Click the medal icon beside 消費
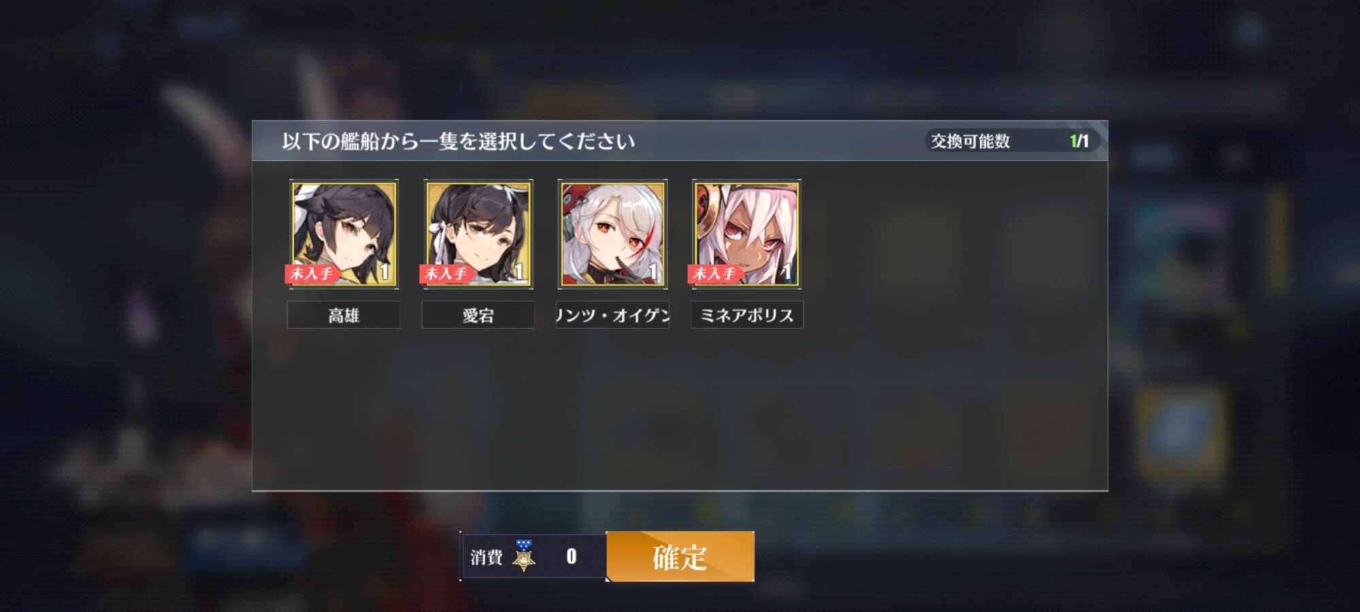 [524, 556]
